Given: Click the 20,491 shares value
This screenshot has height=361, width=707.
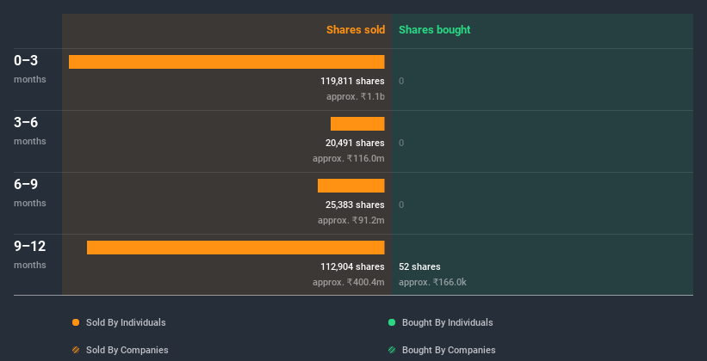Looking at the screenshot, I should click(355, 143).
